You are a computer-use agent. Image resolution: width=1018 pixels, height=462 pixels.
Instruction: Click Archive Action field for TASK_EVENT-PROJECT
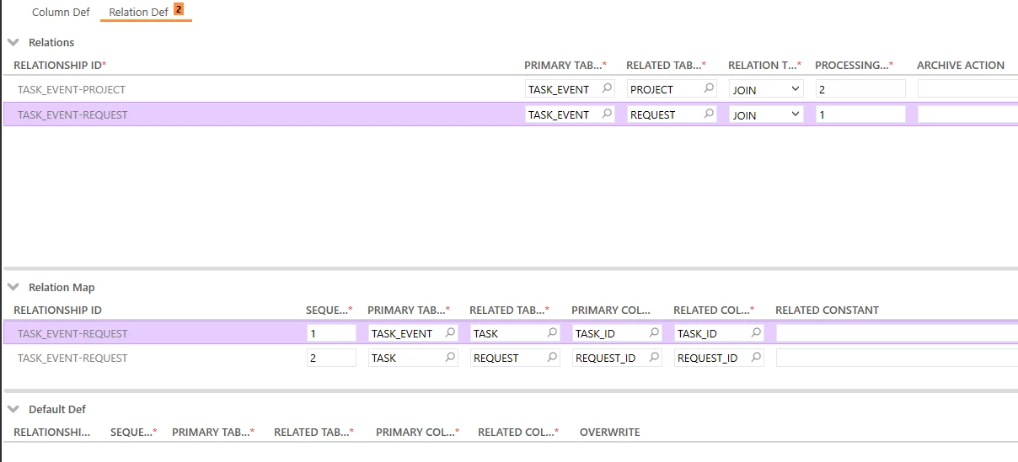(967, 89)
